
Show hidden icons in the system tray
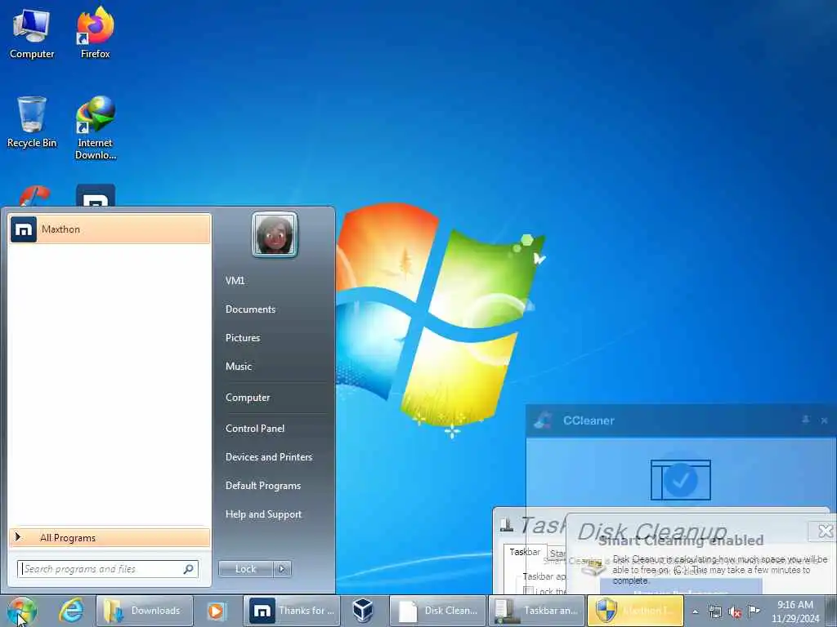pos(695,611)
